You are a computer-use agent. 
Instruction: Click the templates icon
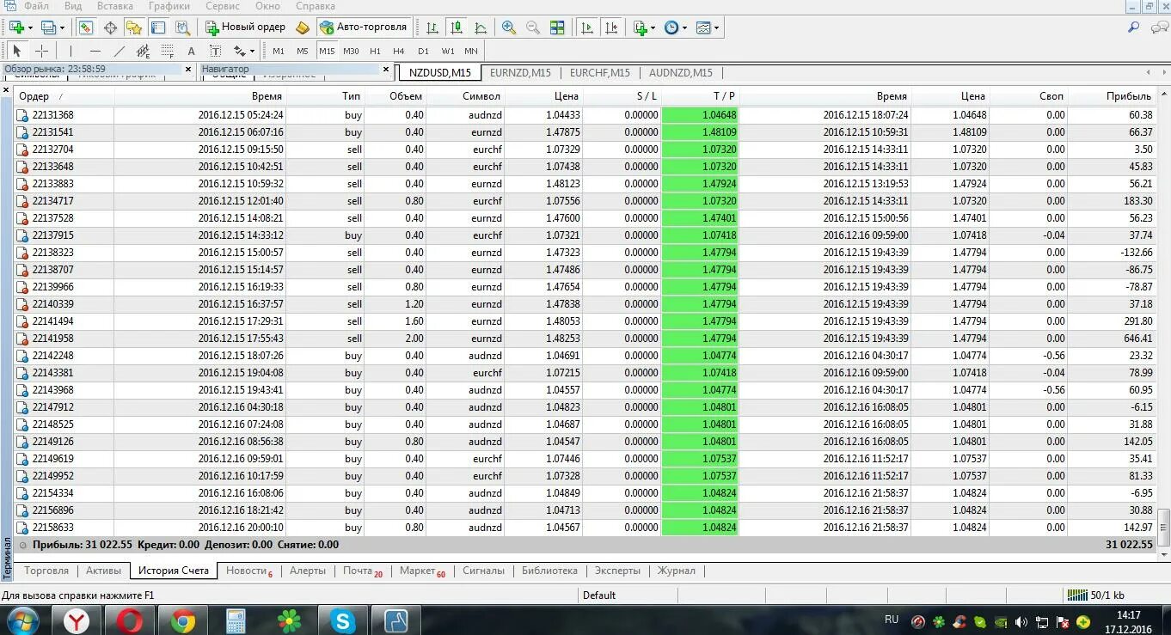pyautogui.click(x=703, y=27)
